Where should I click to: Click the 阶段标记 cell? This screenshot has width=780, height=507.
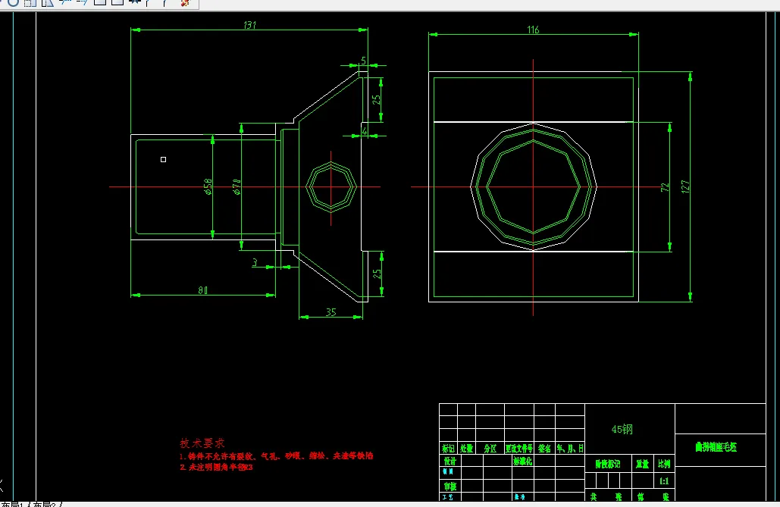pyautogui.click(x=607, y=465)
